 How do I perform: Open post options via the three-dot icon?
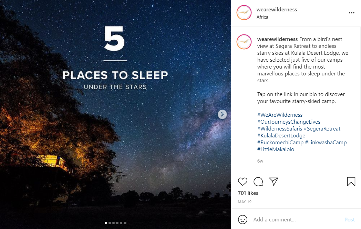352,13
